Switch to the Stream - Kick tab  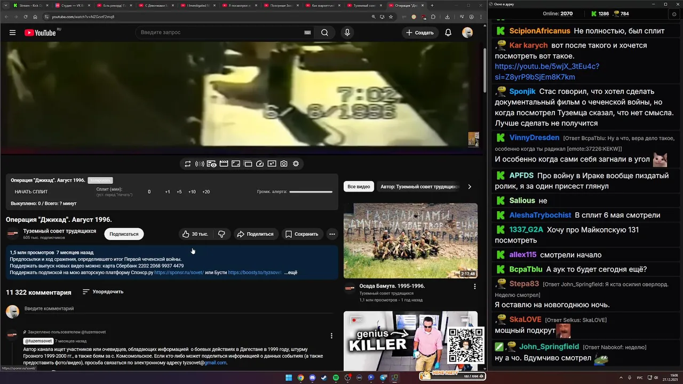(x=30, y=5)
